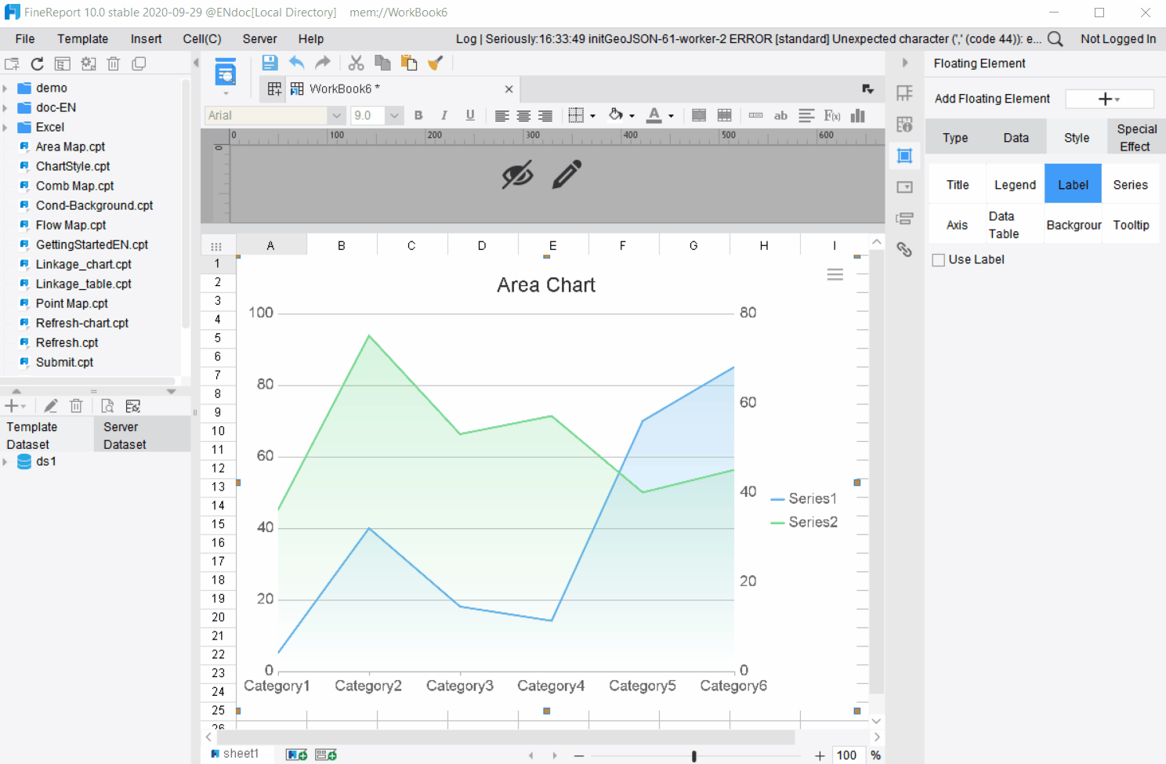Image resolution: width=1166 pixels, height=764 pixels.
Task: Open the Arial font dropdown
Action: [336, 115]
